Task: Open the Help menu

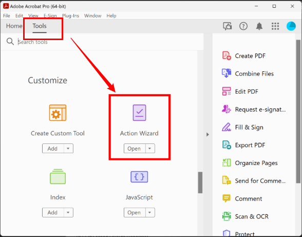Action: click(x=111, y=16)
